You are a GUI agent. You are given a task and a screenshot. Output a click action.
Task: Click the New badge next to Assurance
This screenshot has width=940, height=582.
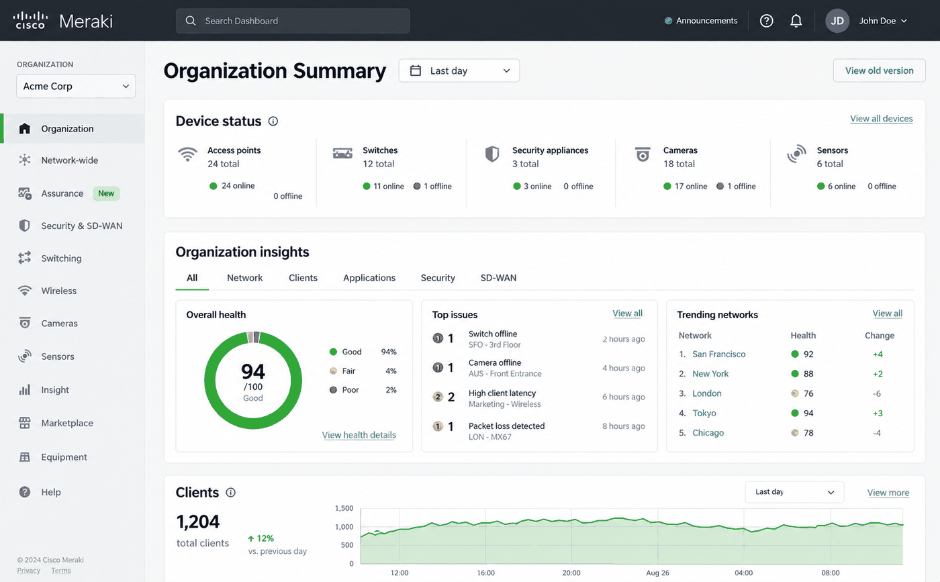click(x=106, y=193)
